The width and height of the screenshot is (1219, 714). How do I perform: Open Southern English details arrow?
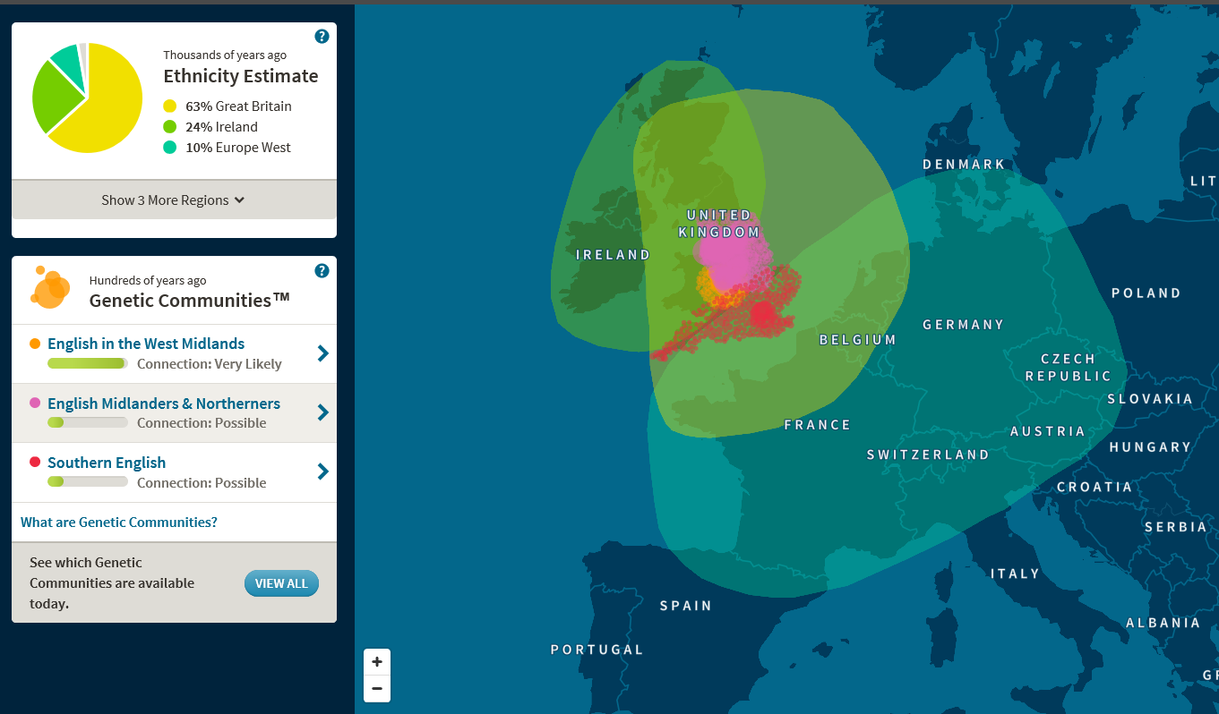pos(322,472)
